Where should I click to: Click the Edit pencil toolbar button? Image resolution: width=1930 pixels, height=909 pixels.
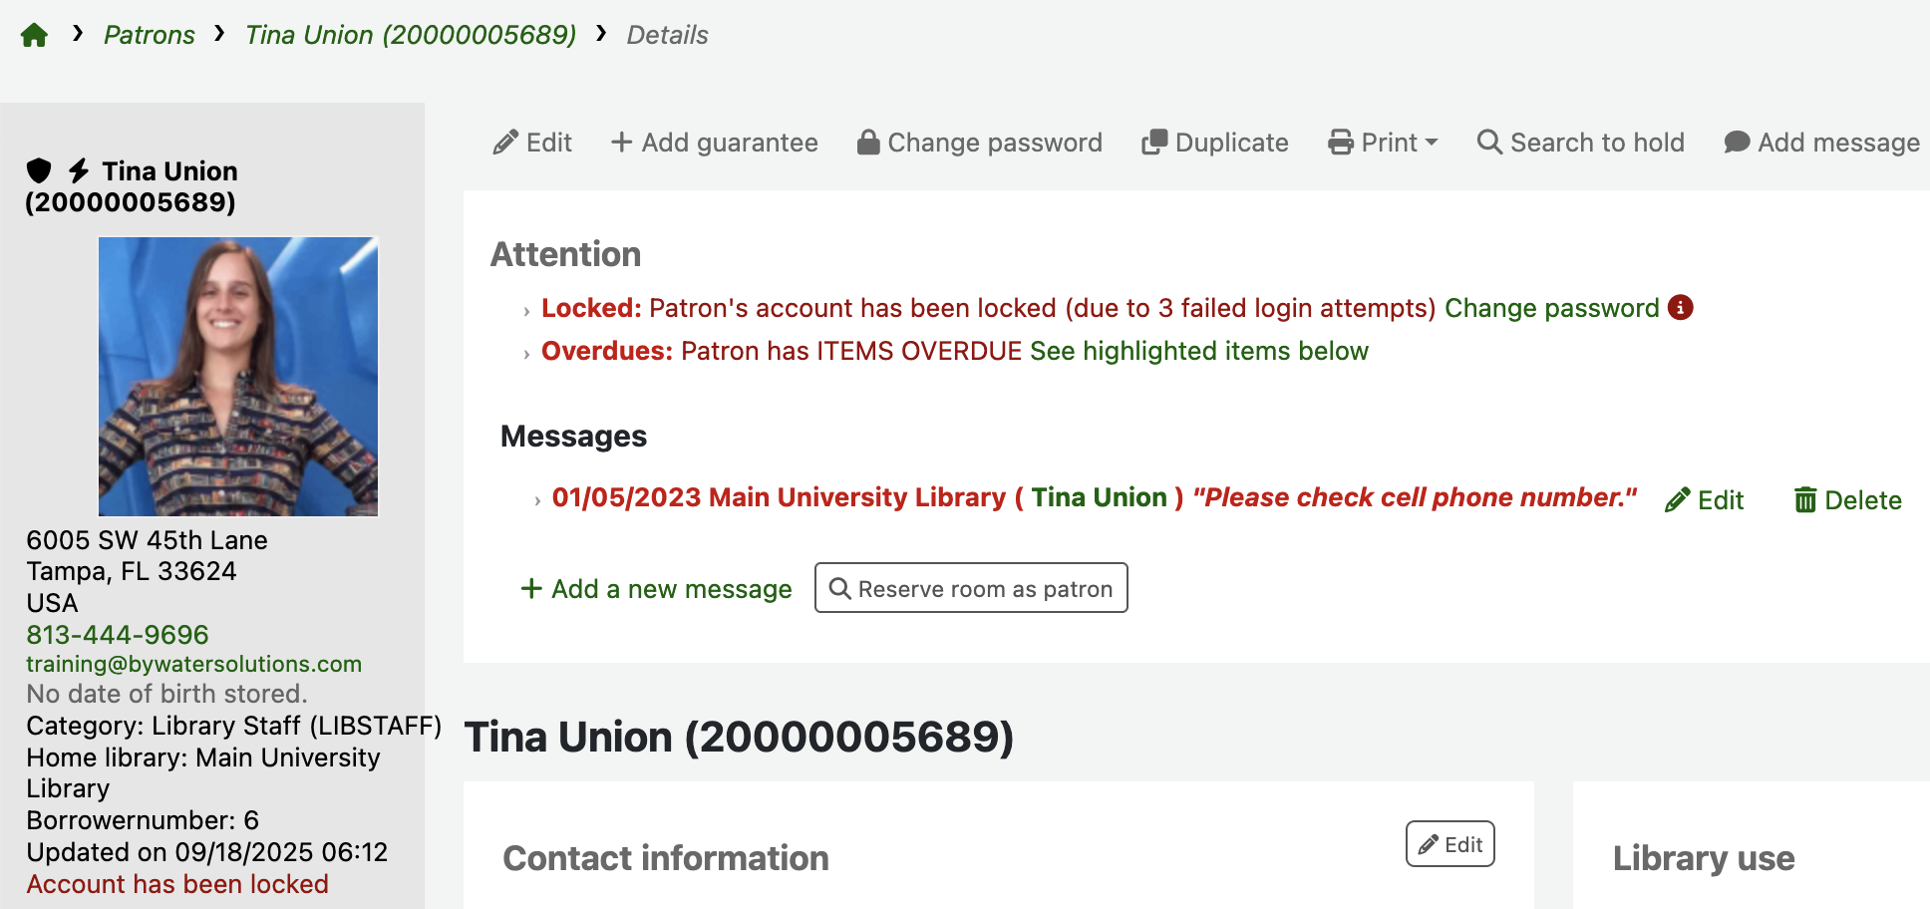[532, 143]
